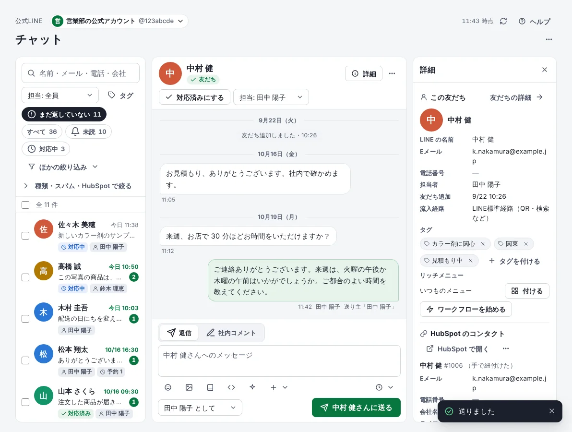572x432 pixels.
Task: Click タグを付ける add tag
Action: coord(514,261)
